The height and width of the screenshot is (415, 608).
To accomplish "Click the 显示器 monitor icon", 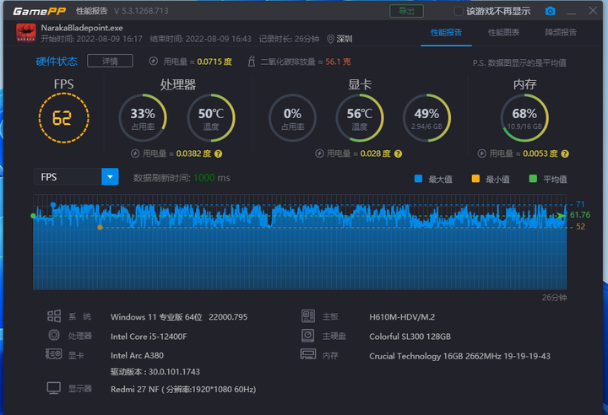I will pyautogui.click(x=53, y=388).
